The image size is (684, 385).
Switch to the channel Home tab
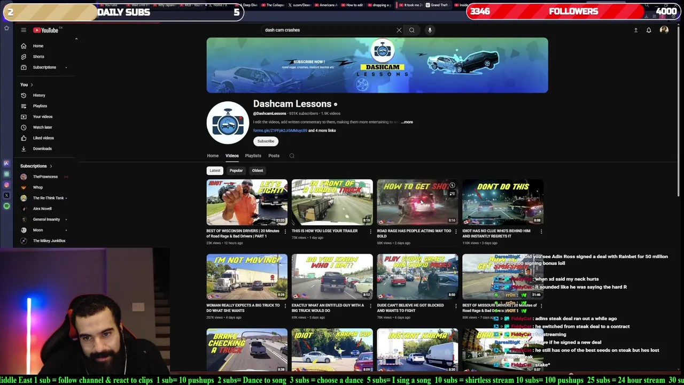tap(213, 156)
